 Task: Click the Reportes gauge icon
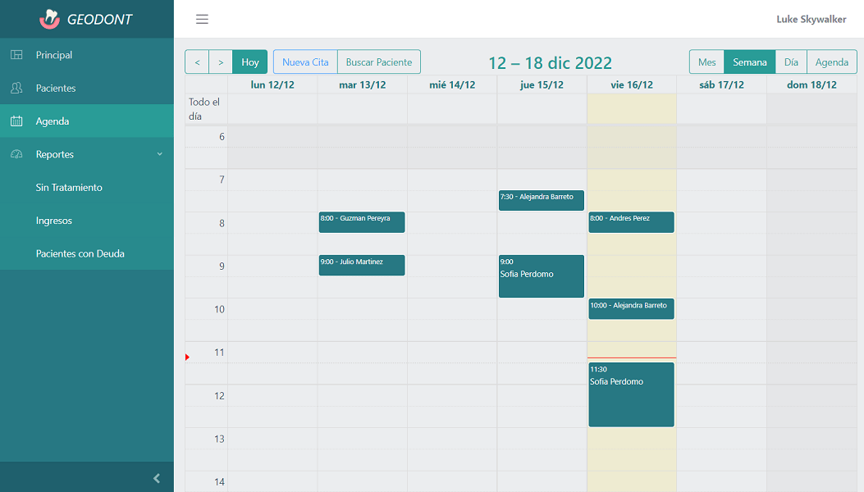tap(16, 154)
